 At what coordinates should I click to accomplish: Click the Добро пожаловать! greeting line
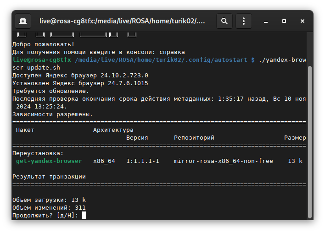click(43, 44)
